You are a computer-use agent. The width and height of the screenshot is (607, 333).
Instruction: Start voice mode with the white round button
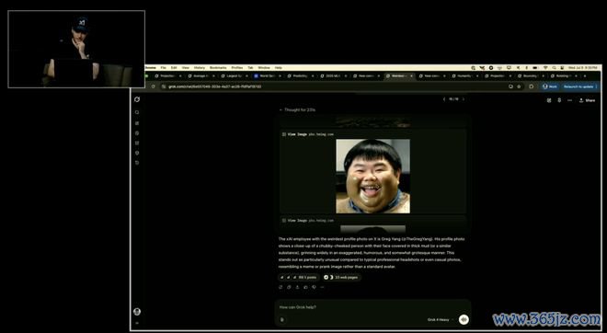(464, 319)
